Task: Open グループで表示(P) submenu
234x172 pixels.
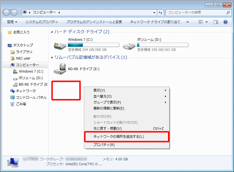Action: [x=127, y=102]
